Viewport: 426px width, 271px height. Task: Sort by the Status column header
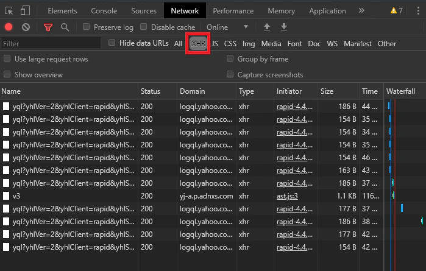(158, 91)
